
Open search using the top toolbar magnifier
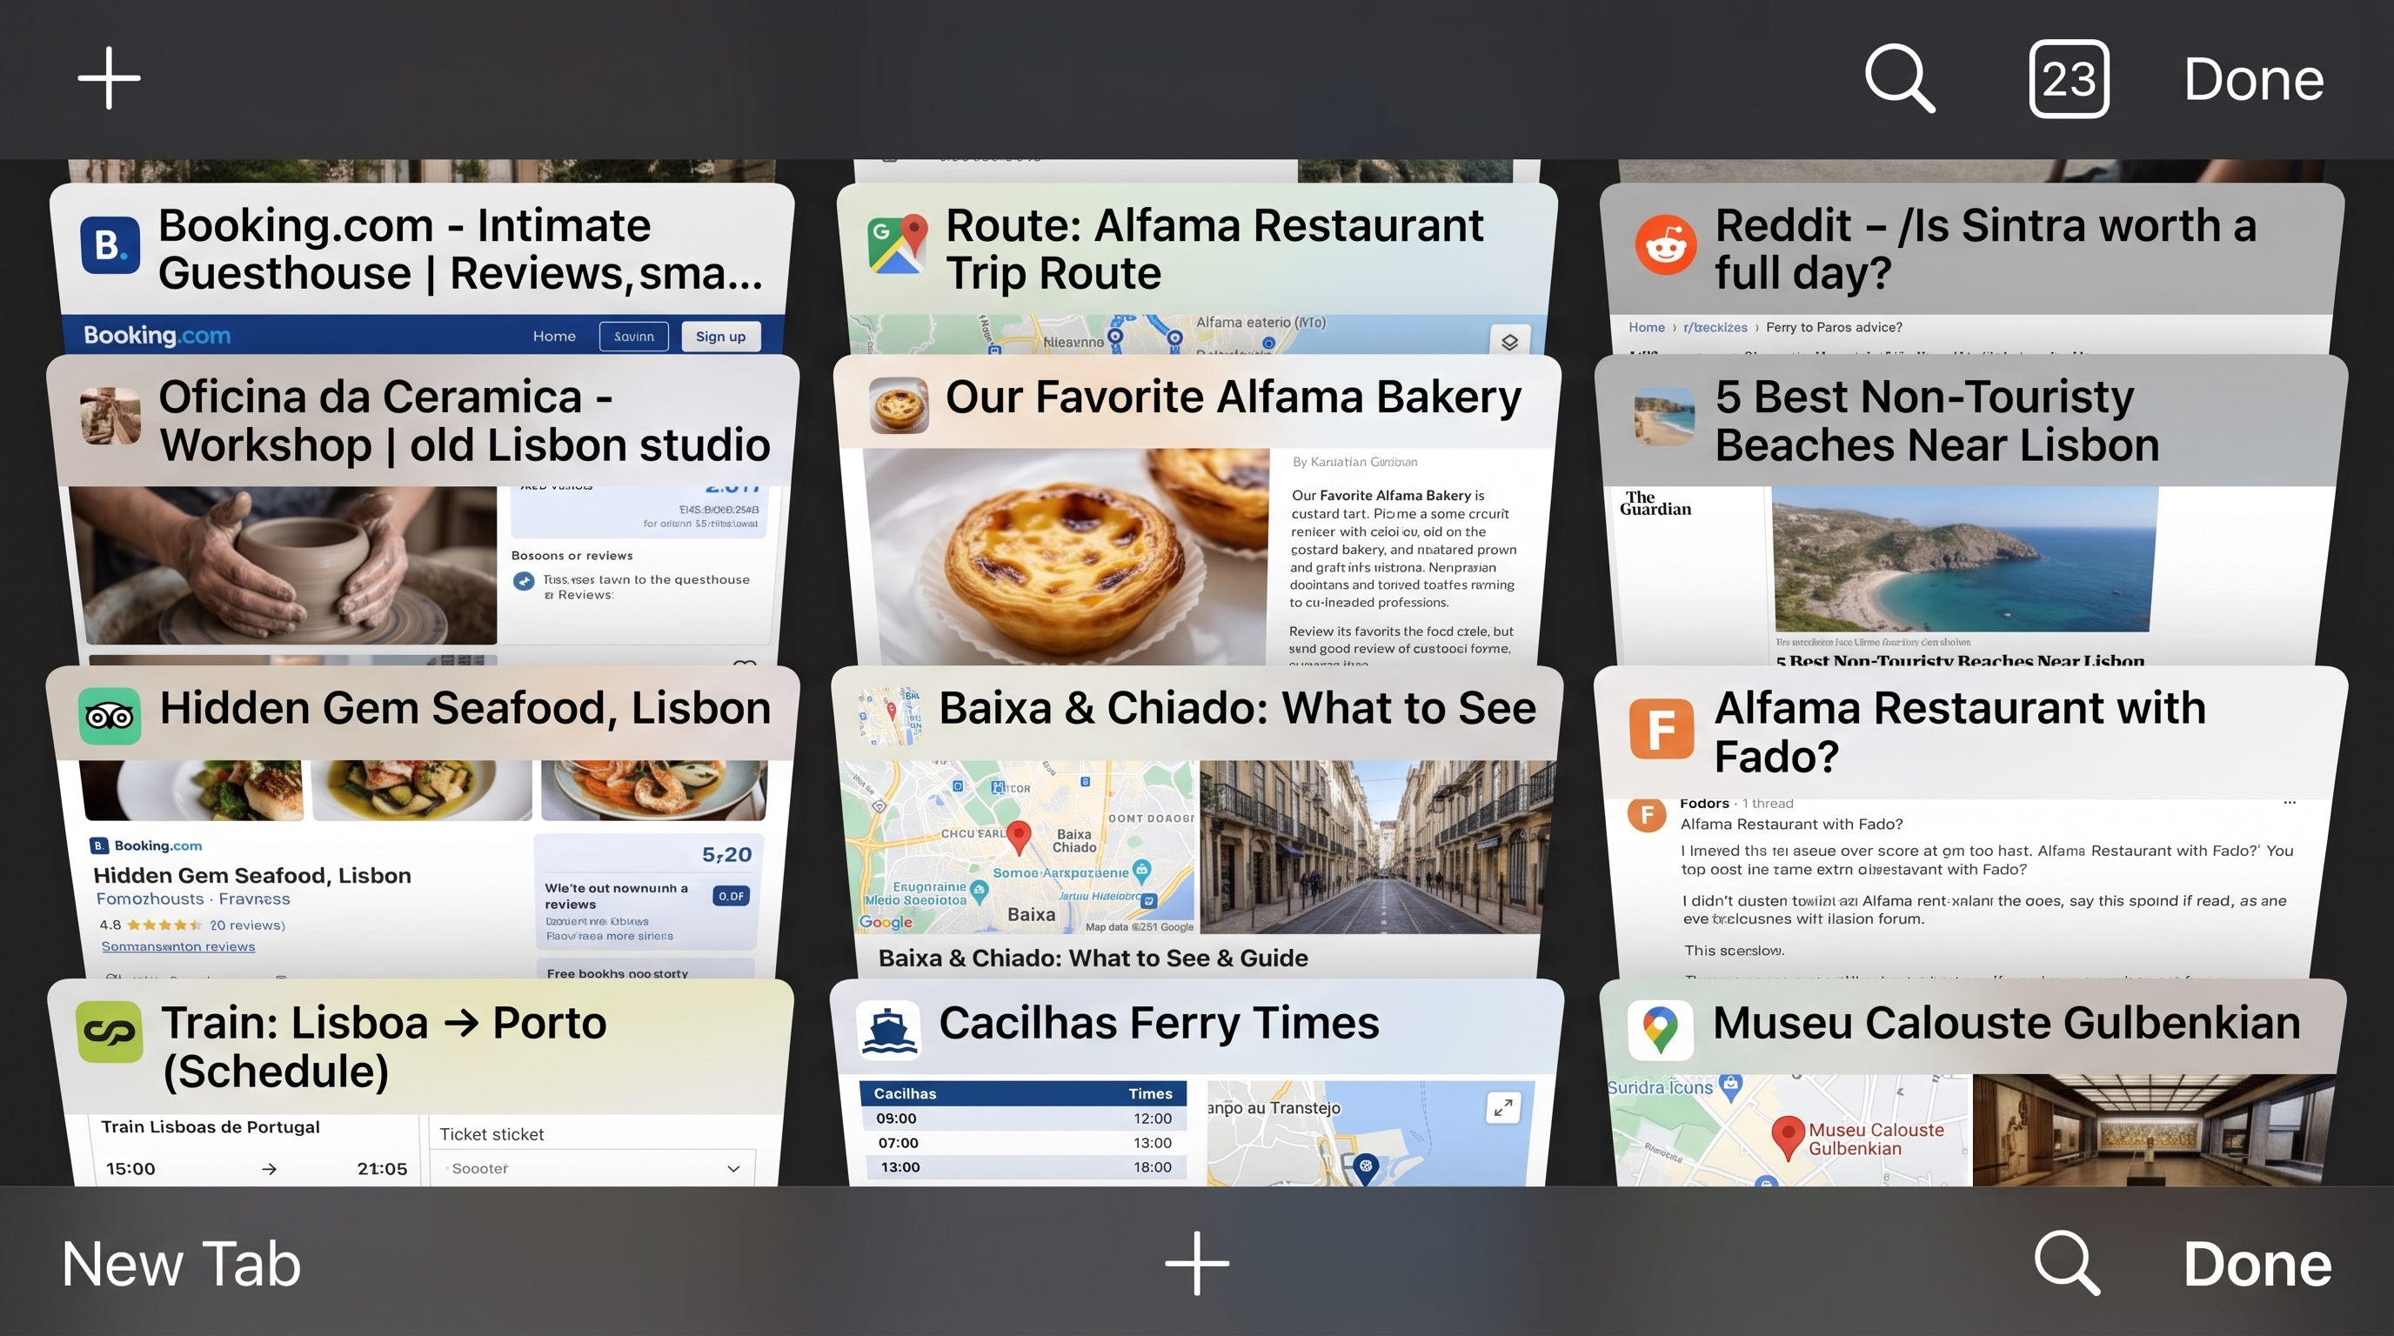tap(1900, 78)
